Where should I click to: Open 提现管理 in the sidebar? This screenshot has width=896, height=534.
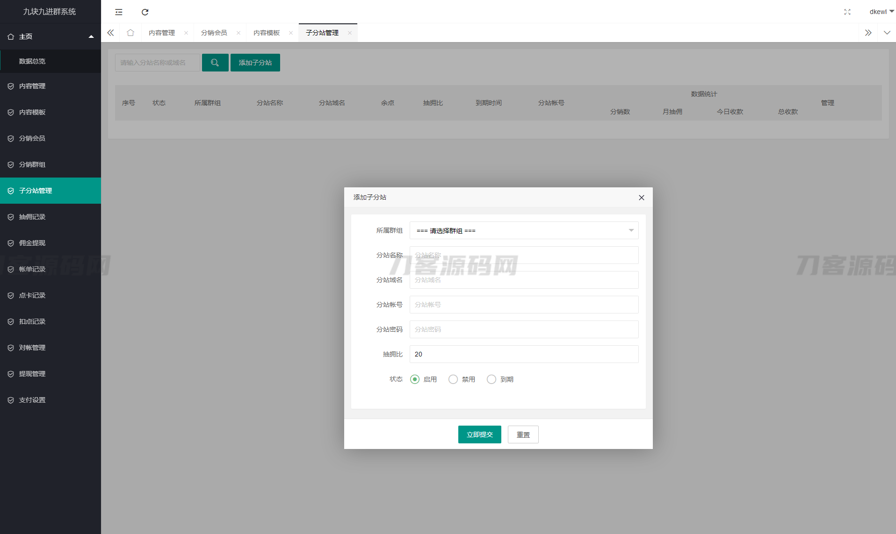click(x=51, y=374)
